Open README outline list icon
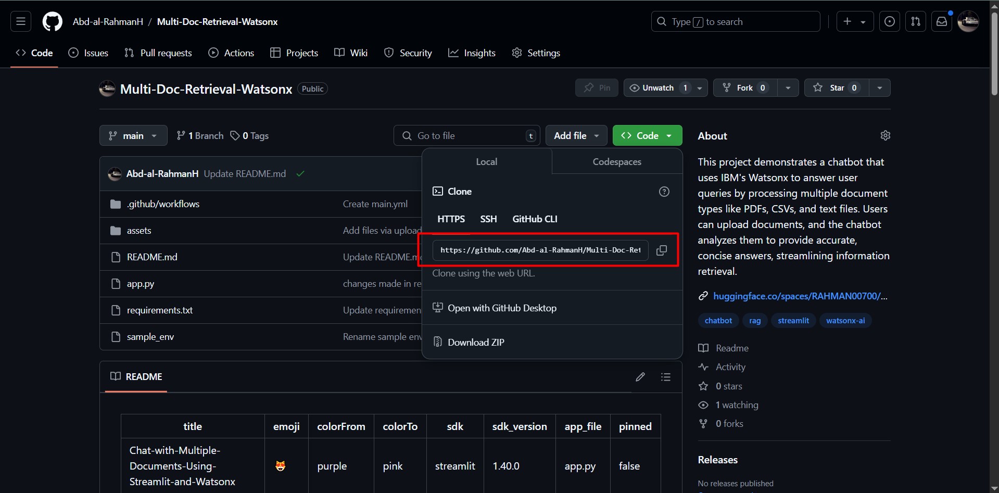Viewport: 999px width, 493px height. (666, 376)
